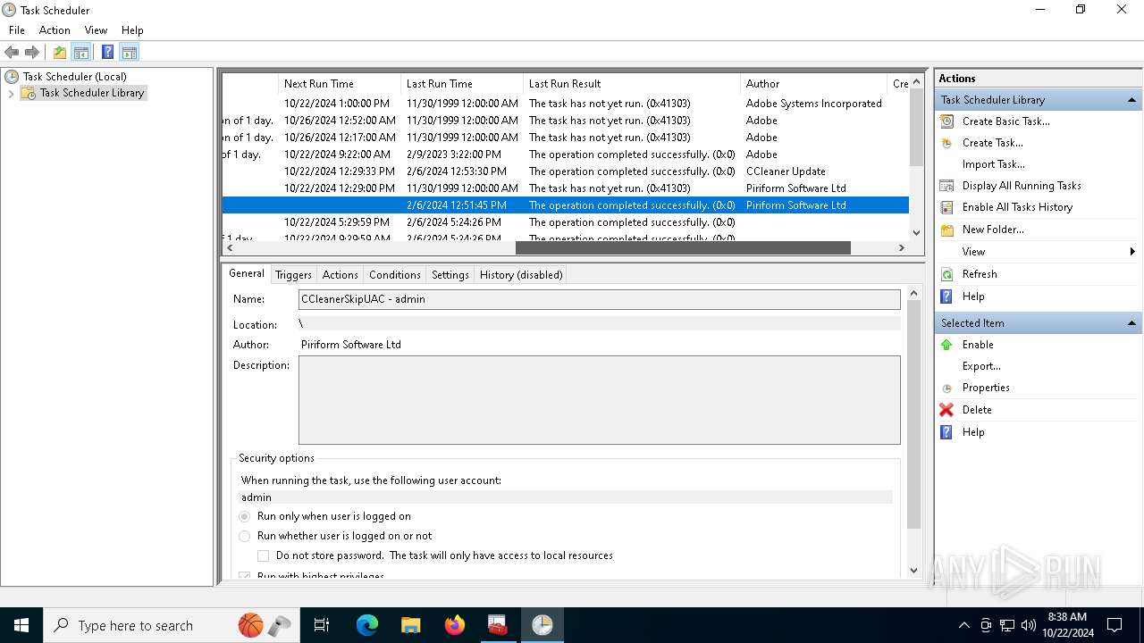This screenshot has width=1144, height=643.
Task: Open Windows Start menu
Action: click(21, 625)
